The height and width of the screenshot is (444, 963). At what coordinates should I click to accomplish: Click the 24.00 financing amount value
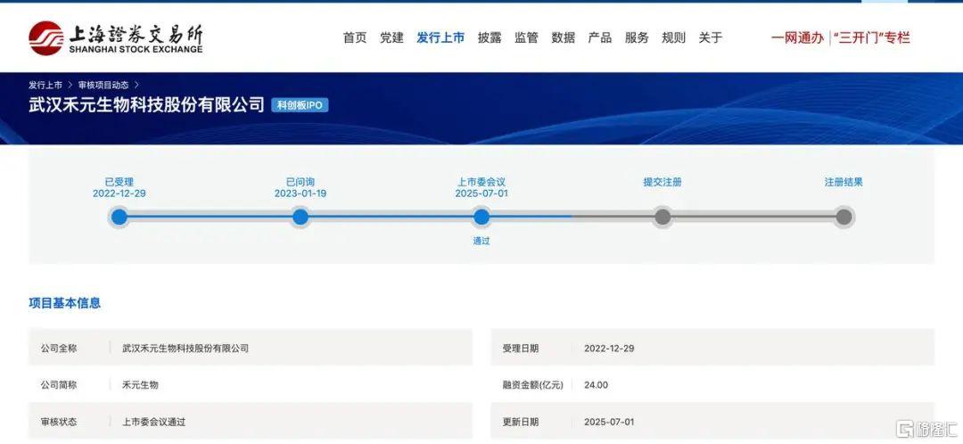(x=597, y=385)
